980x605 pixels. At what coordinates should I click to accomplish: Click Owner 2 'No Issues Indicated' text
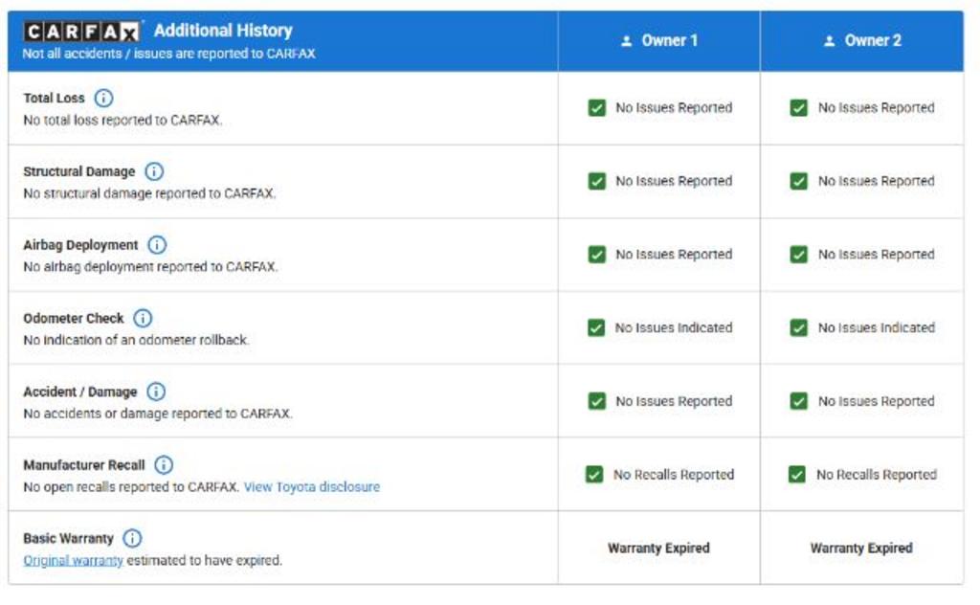click(877, 327)
